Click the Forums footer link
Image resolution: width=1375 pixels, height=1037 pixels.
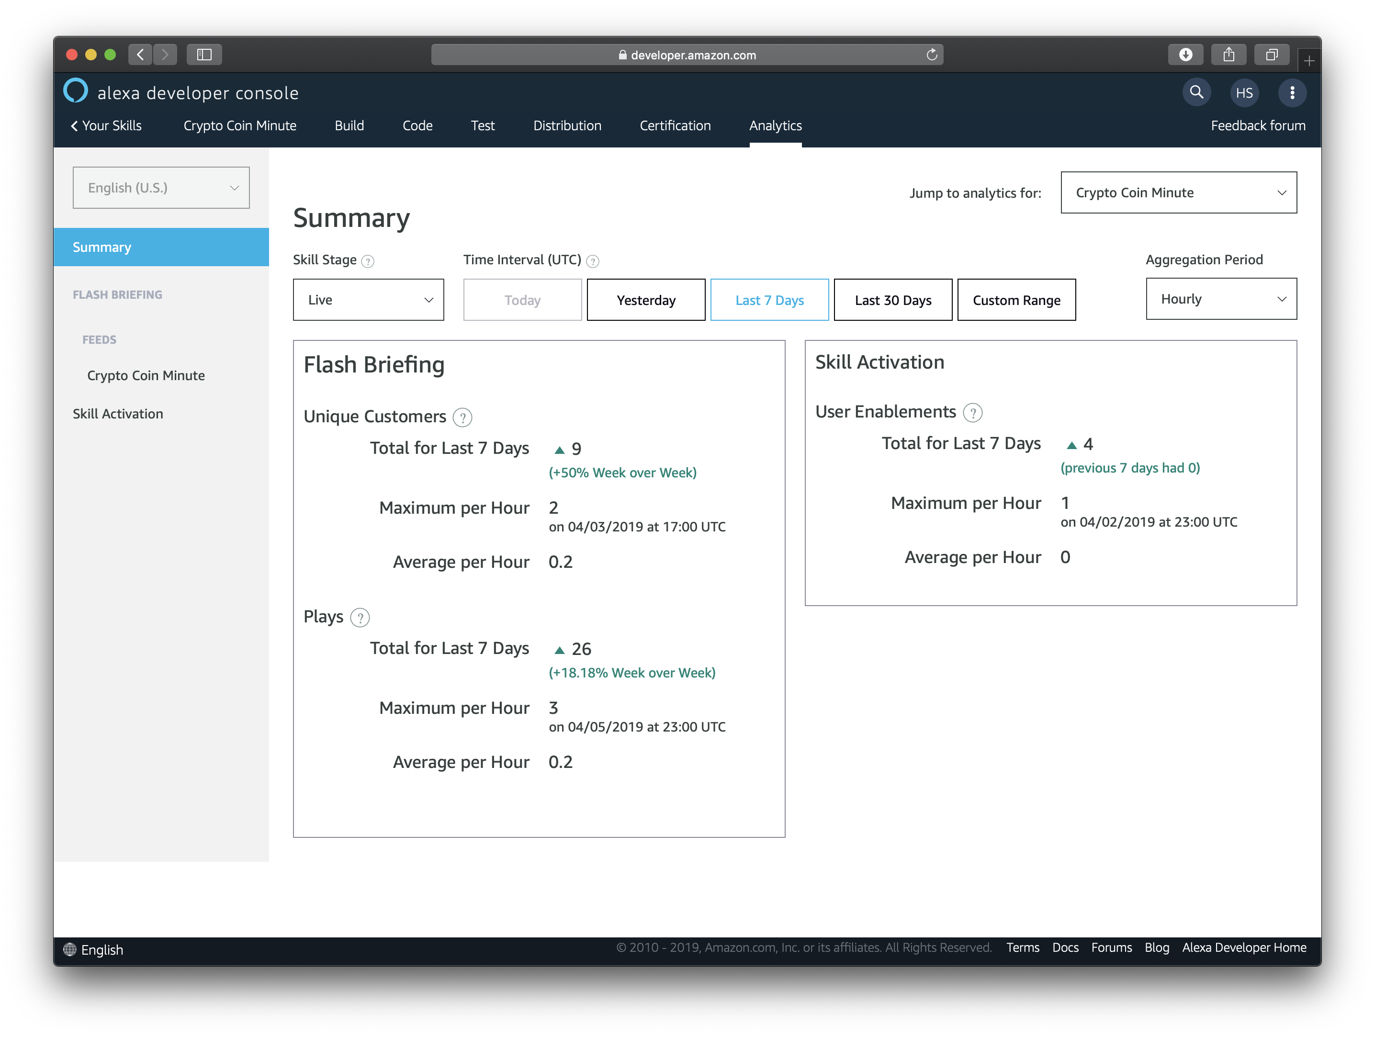(x=1111, y=947)
